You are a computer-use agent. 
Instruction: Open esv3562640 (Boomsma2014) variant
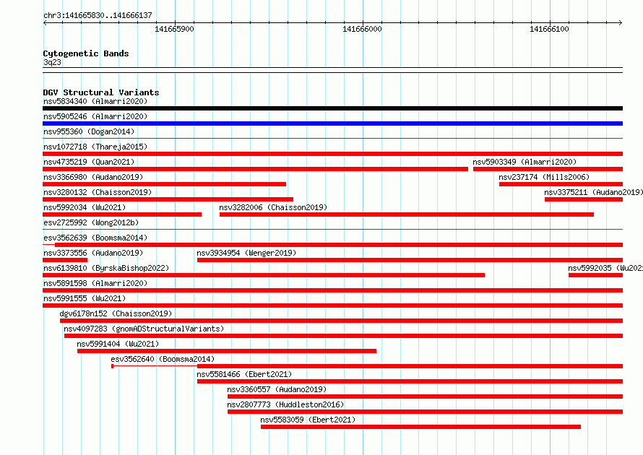coord(163,359)
